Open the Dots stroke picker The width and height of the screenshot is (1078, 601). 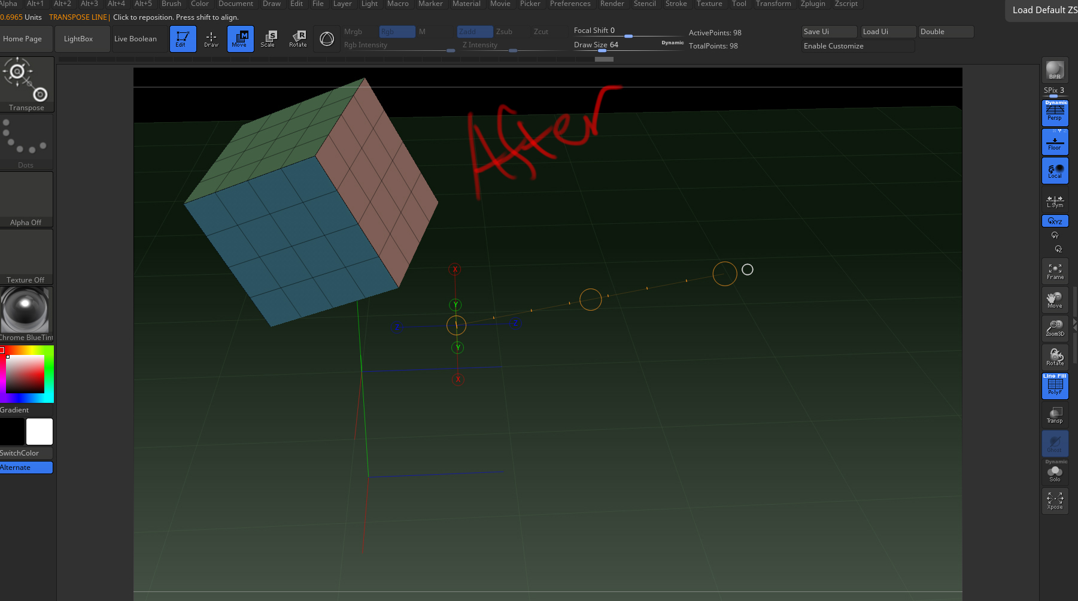(26, 142)
